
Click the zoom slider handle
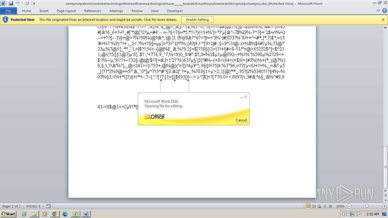[367, 206]
